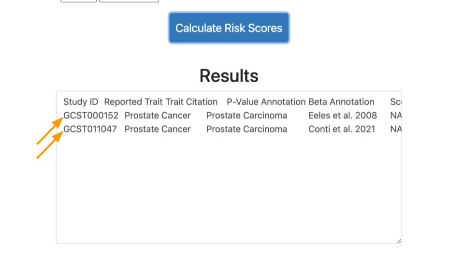Click the textarea resize handle icon
Viewport: 464px width, 261px height.
[399, 241]
